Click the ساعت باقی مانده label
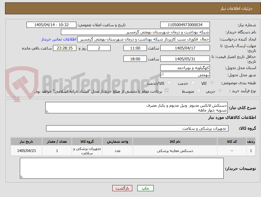This screenshot has width=261, height=197. coord(37,48)
